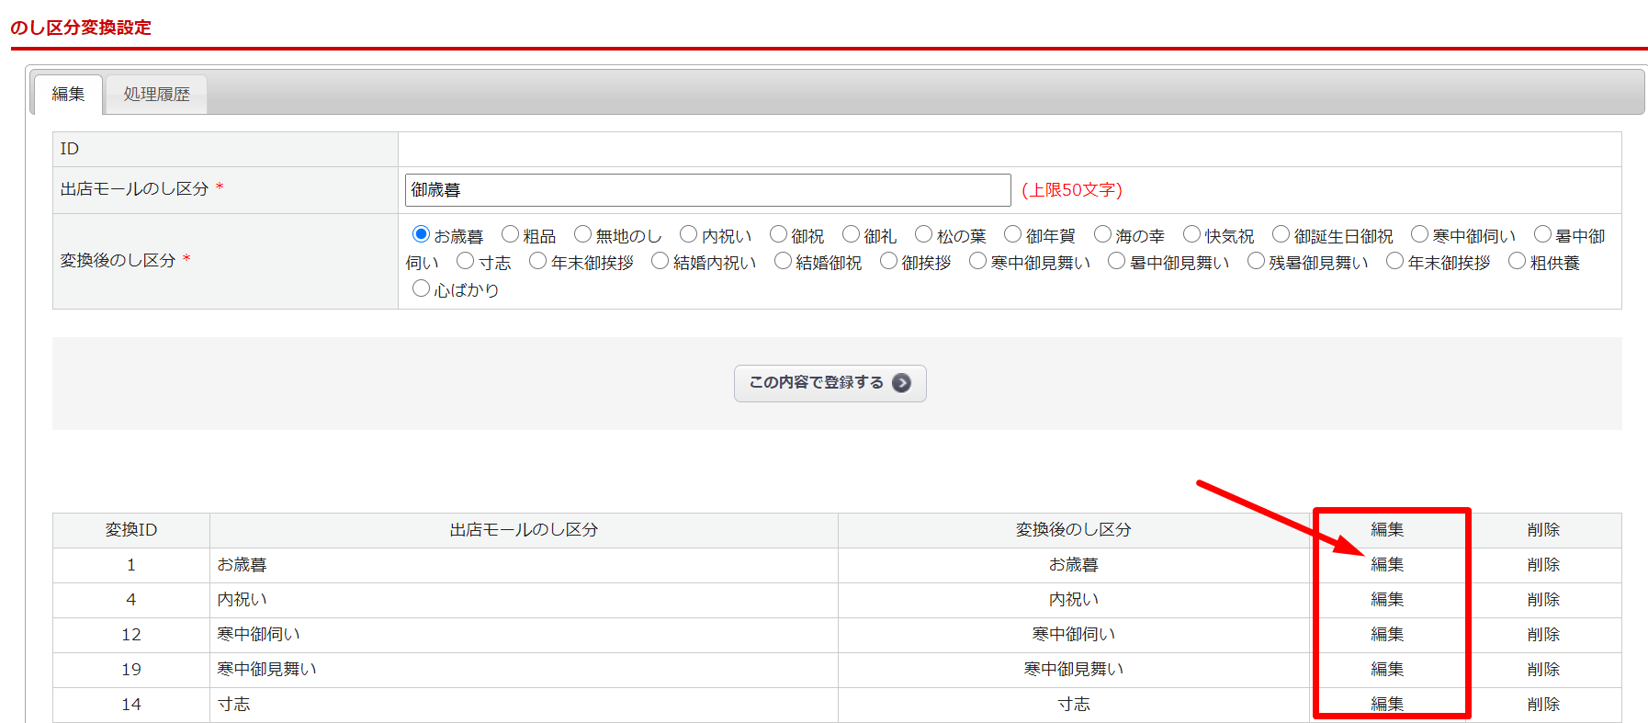
Task: Delete the 寒中御伺い row with ID 12
Action: coord(1542,635)
